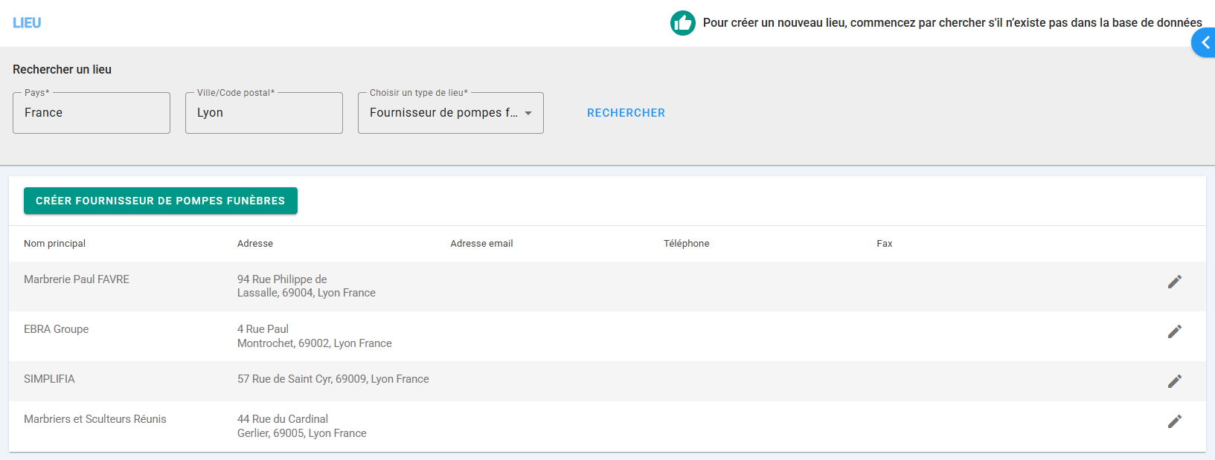Edit the Marbrerie Paul FAVRE entry

click(1174, 282)
